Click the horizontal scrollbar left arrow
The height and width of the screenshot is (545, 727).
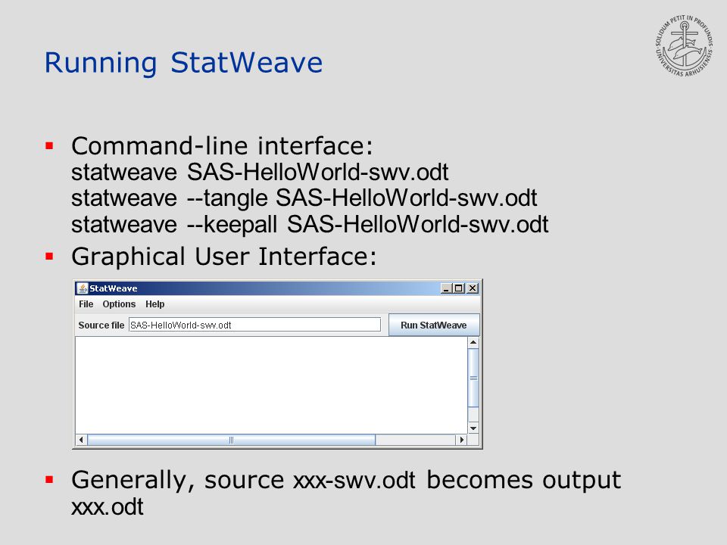click(x=81, y=439)
